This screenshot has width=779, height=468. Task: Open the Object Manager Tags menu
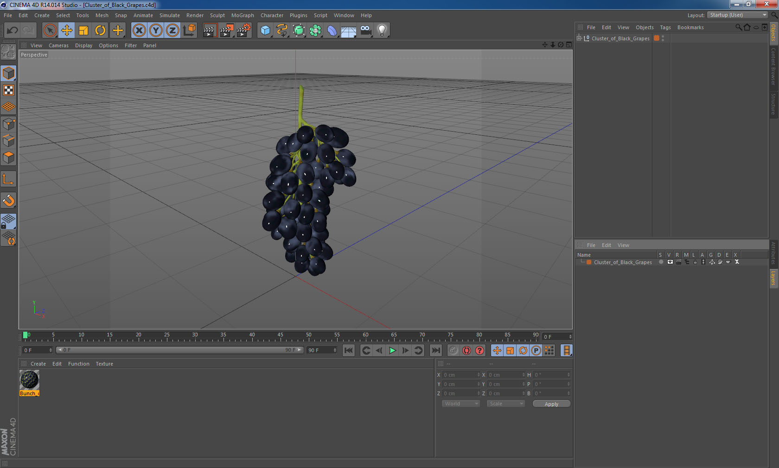pyautogui.click(x=665, y=27)
